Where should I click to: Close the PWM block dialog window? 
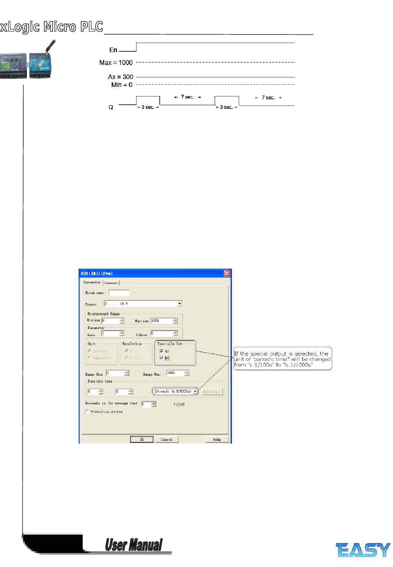tap(227, 273)
